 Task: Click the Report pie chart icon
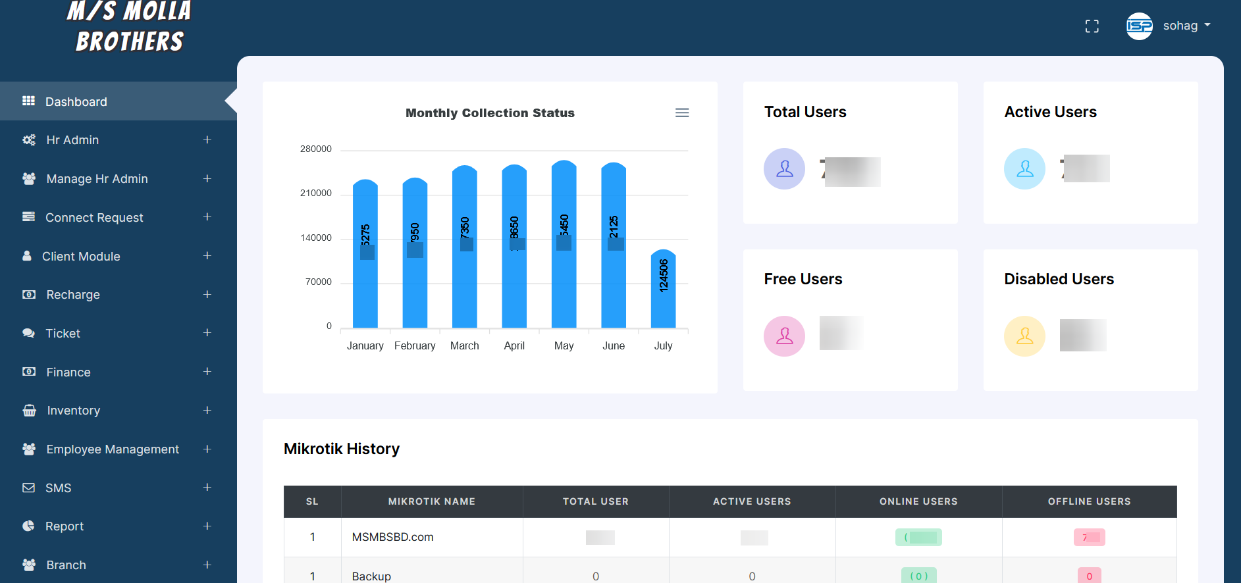(x=28, y=526)
